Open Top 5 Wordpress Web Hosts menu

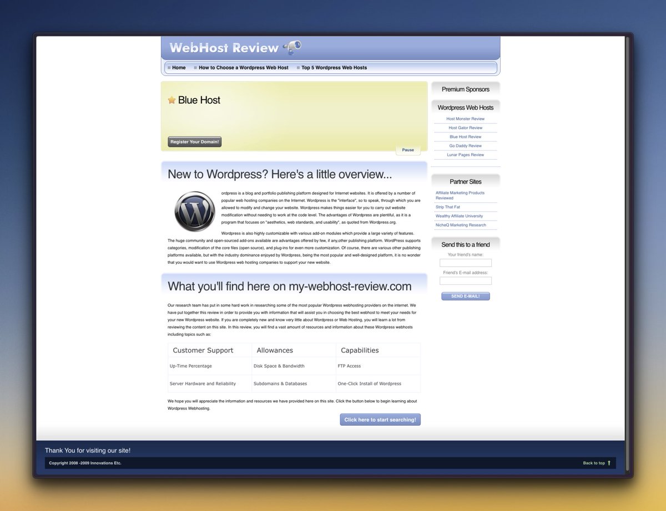coord(334,68)
